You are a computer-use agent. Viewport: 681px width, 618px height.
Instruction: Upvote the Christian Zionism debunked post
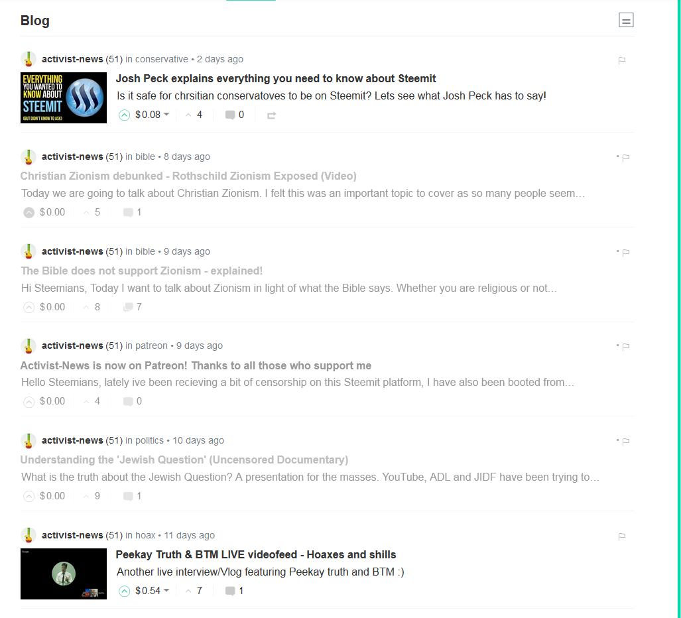[x=29, y=212]
